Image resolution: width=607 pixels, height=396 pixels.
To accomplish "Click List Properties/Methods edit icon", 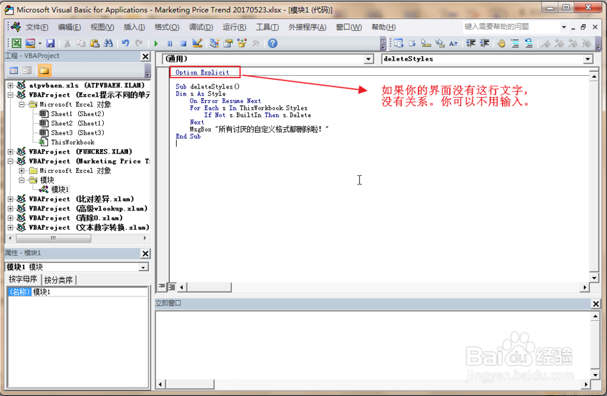I will tap(398, 43).
